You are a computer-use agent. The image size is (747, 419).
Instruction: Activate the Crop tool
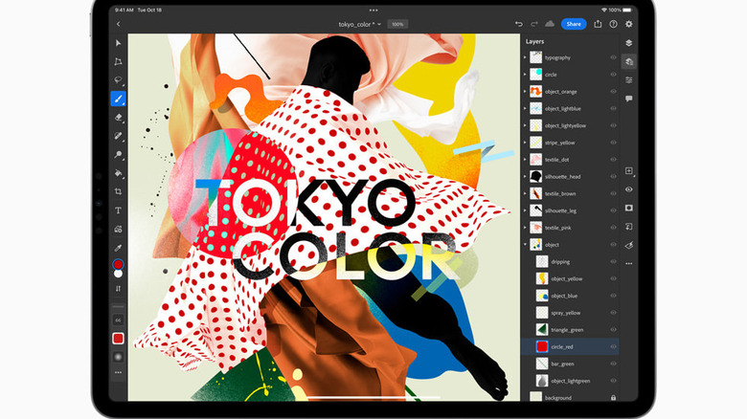click(119, 191)
